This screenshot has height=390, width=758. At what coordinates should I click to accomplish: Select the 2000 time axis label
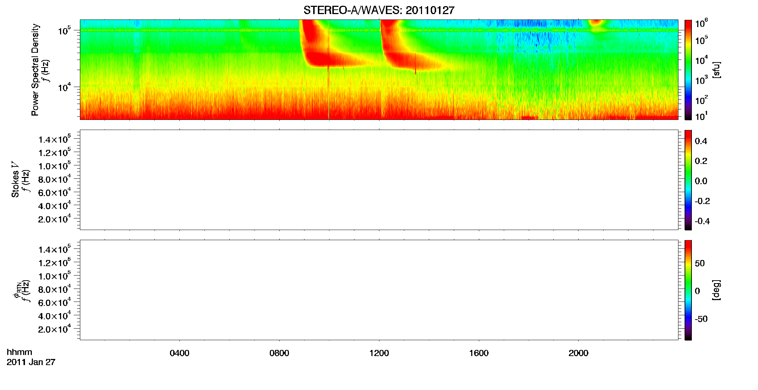[x=578, y=353]
